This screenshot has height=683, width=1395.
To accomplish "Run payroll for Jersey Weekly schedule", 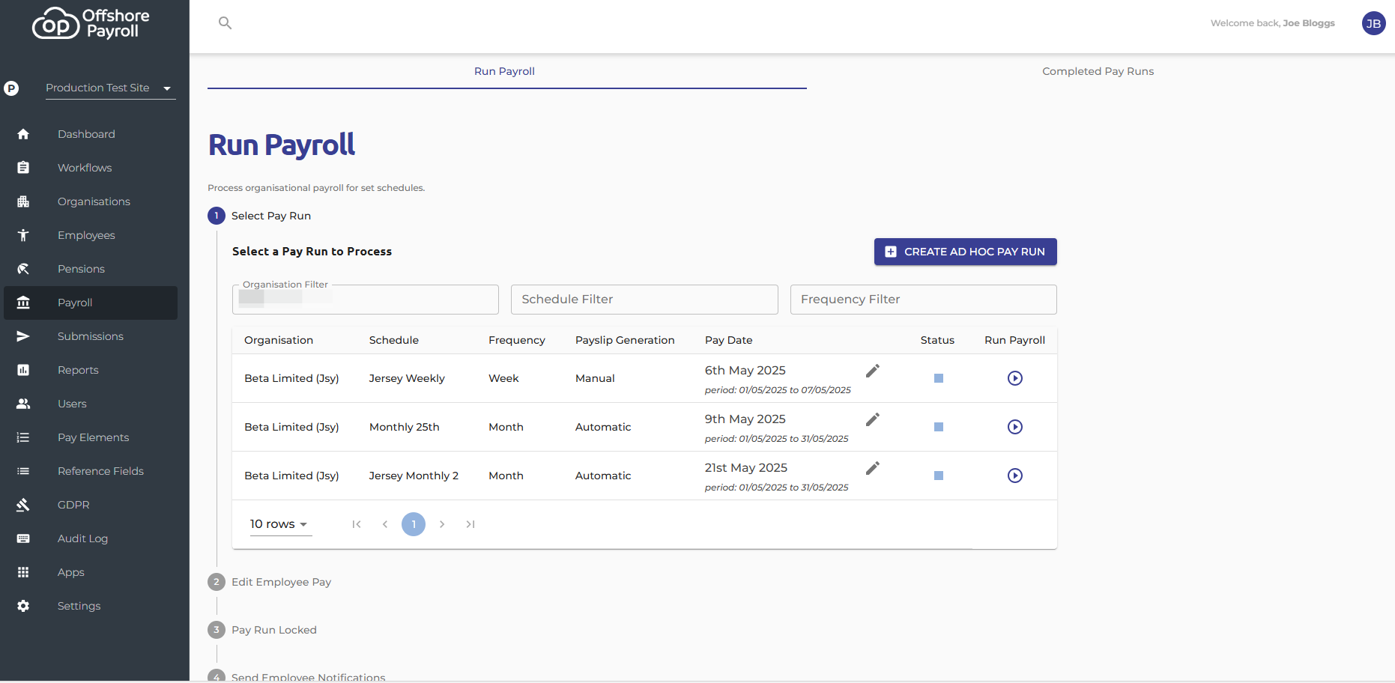I will 1015,378.
